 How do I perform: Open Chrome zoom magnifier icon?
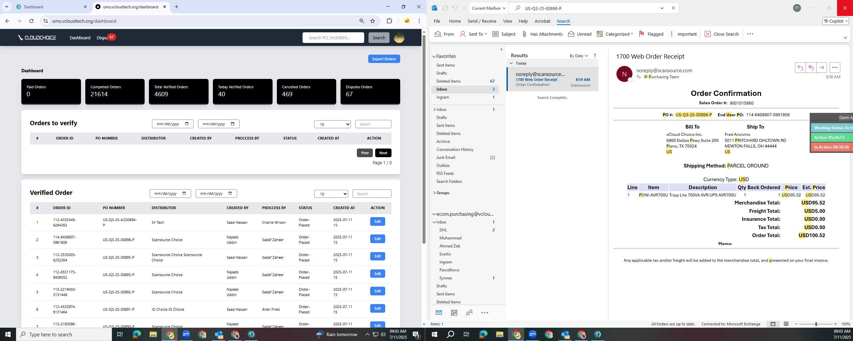pos(362,21)
